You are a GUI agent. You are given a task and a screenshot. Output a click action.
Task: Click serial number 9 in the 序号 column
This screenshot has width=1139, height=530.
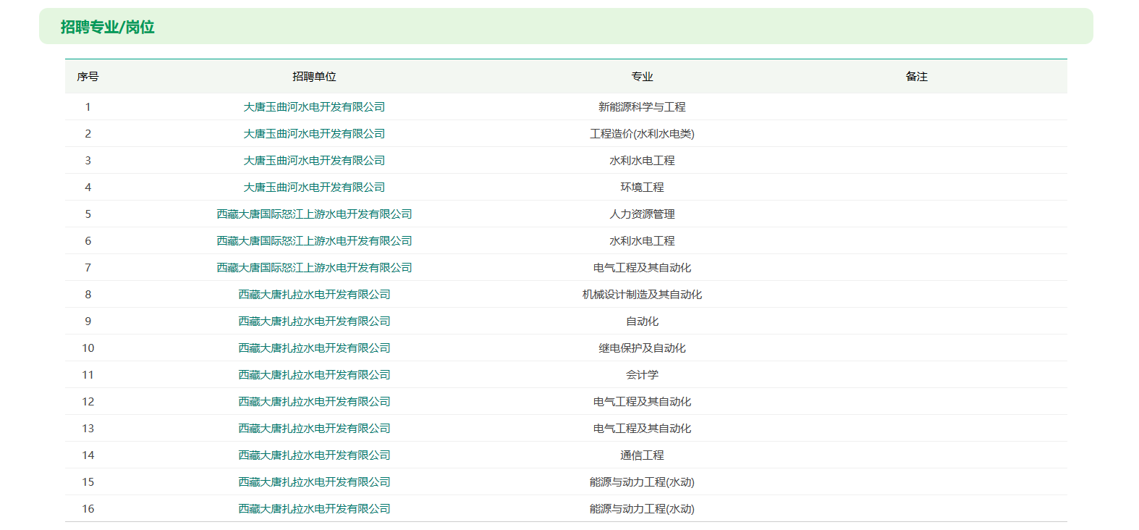click(x=88, y=321)
